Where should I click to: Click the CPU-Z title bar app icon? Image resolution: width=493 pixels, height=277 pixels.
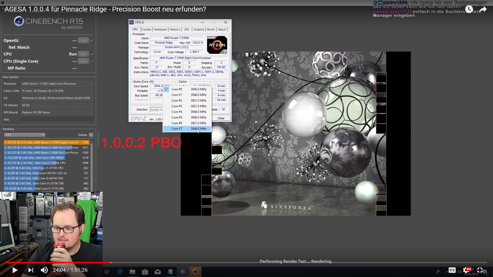pos(132,22)
